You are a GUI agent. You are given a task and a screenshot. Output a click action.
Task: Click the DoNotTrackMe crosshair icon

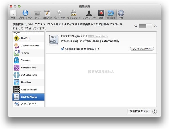click(x=17, y=75)
